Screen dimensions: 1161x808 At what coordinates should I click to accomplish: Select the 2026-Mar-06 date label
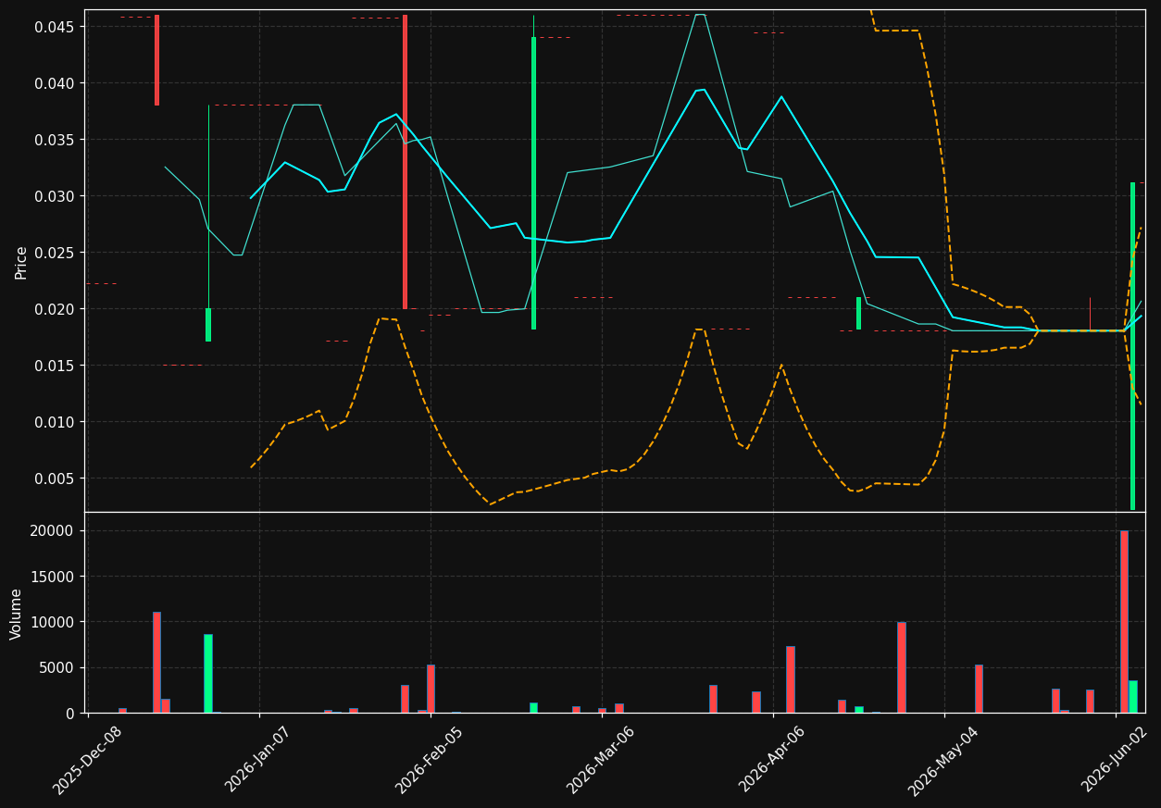coord(601,760)
